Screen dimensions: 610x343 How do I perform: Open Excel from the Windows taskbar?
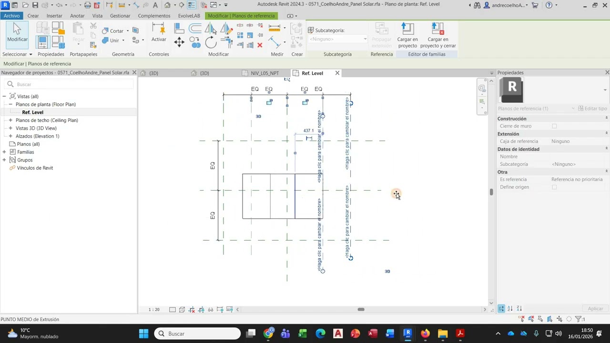click(303, 333)
